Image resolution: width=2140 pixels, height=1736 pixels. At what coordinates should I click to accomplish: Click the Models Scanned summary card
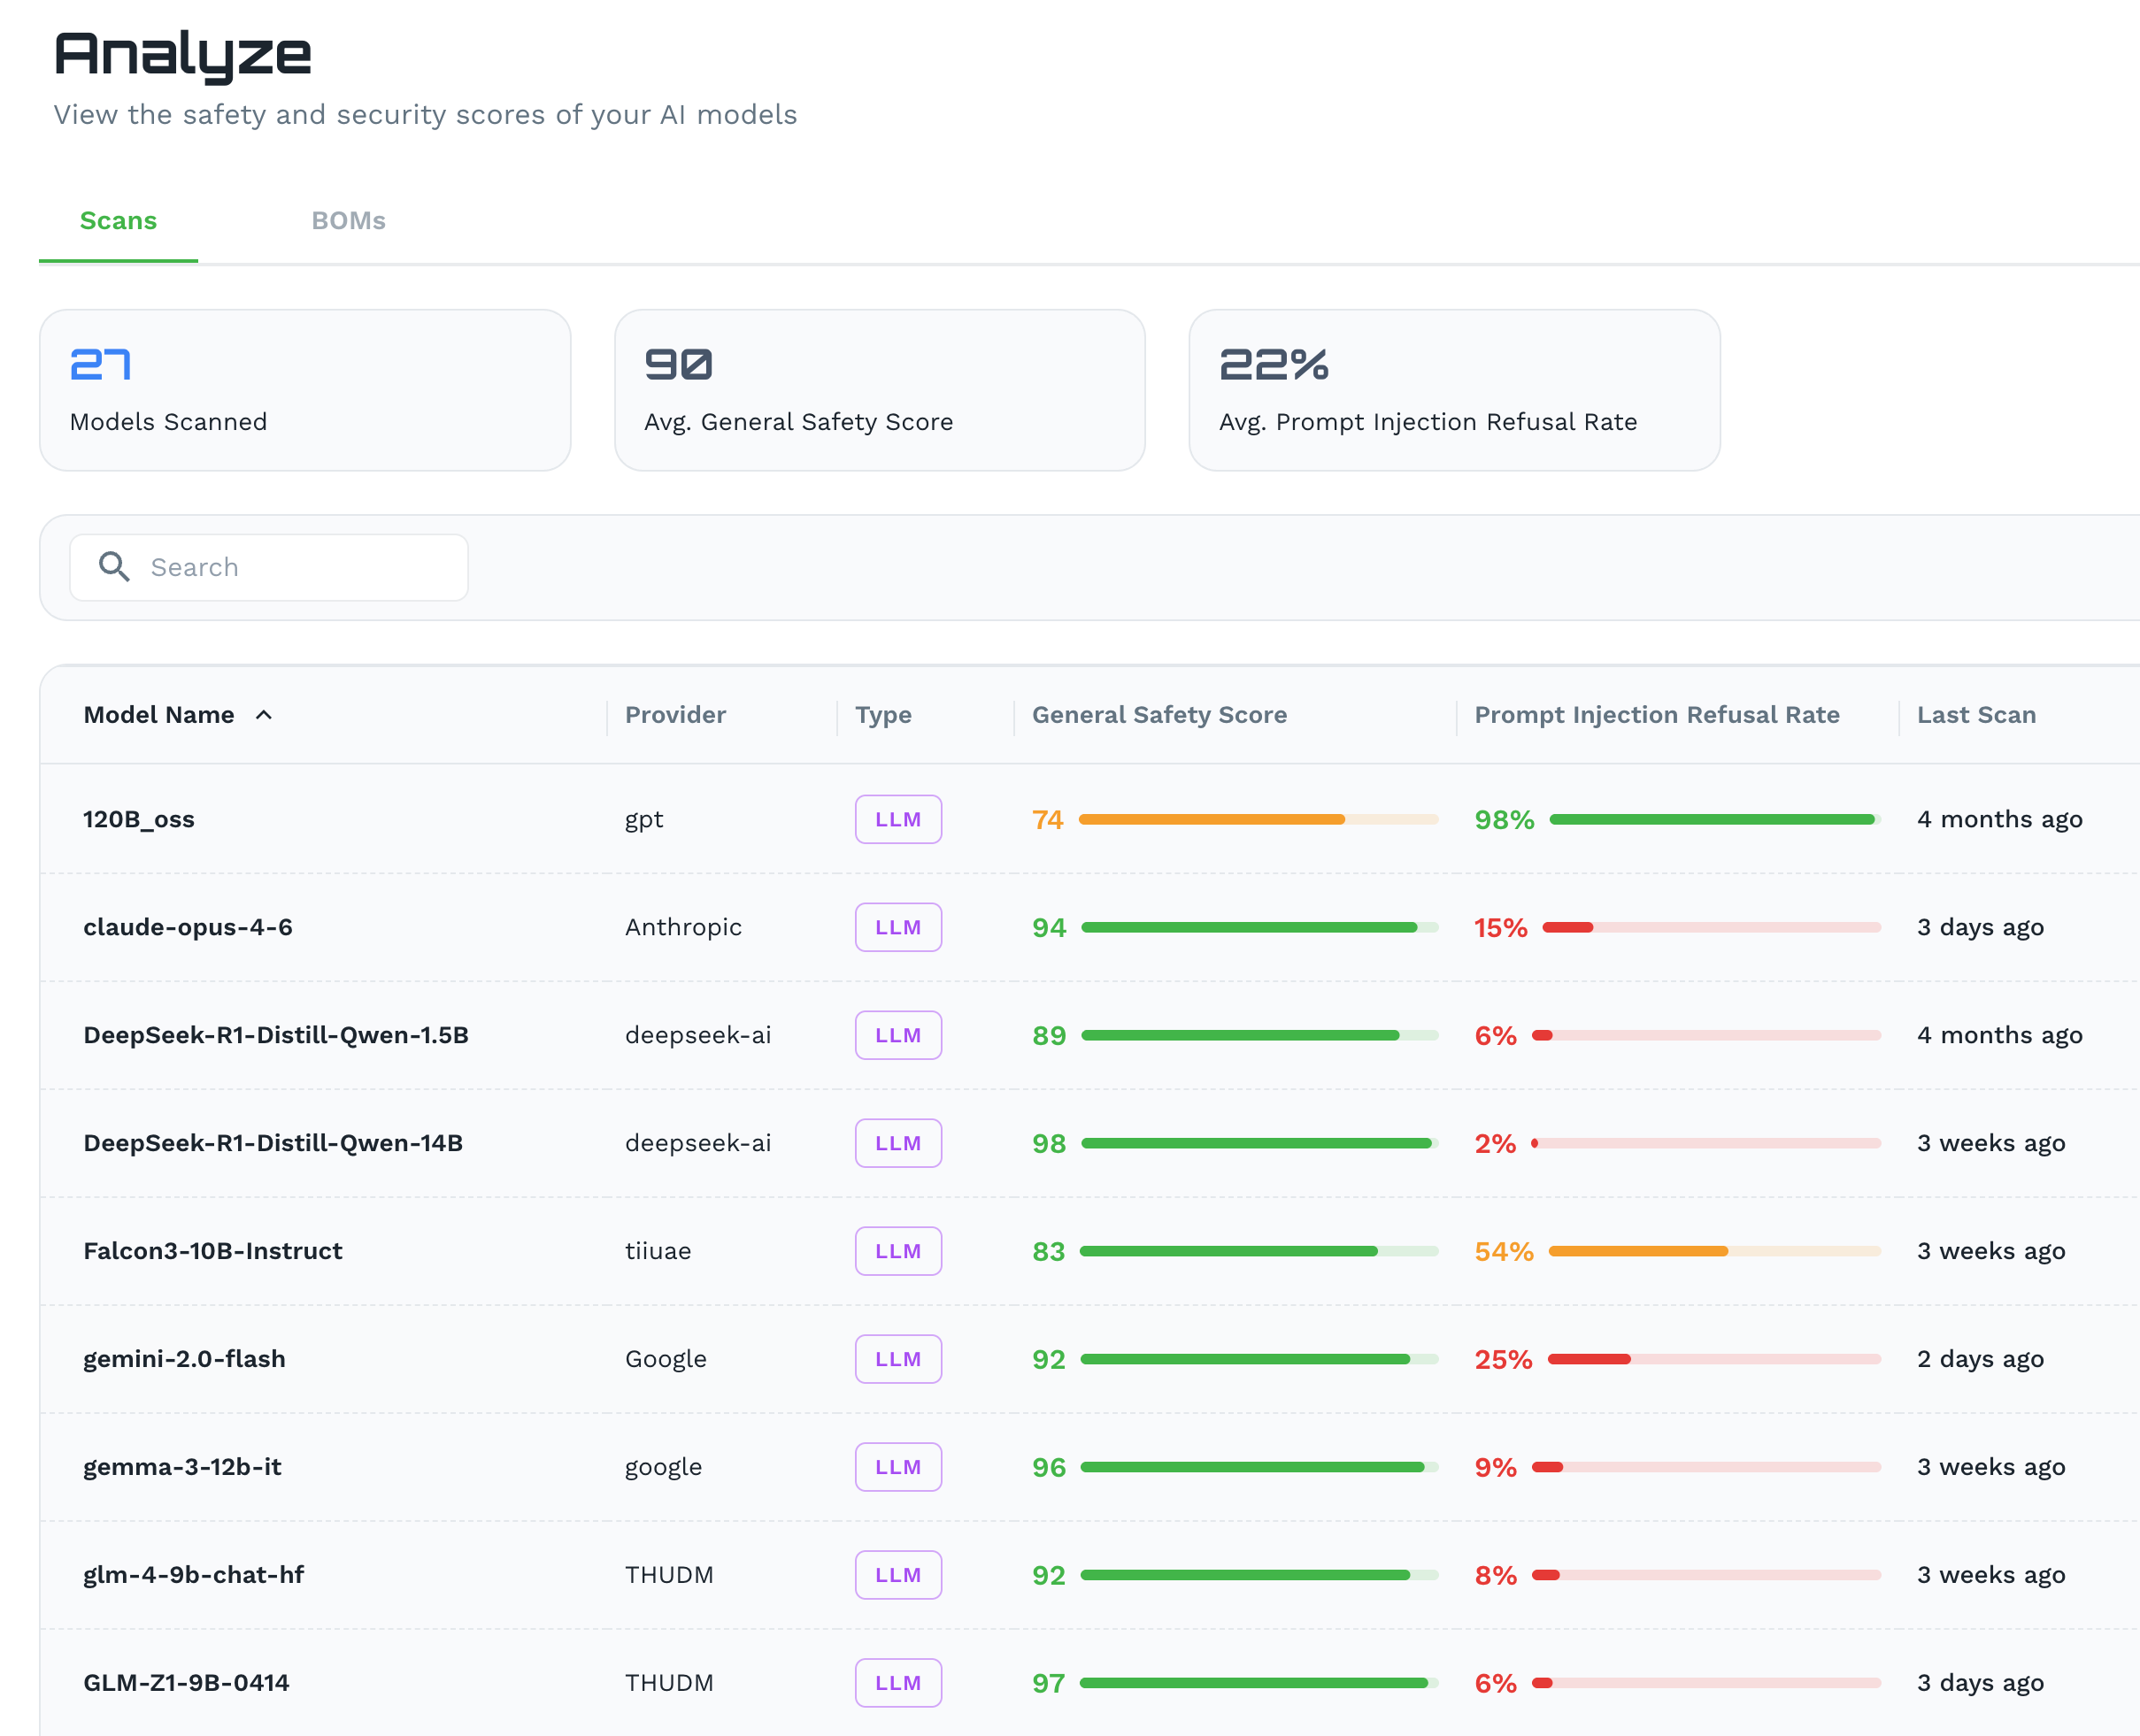(304, 390)
